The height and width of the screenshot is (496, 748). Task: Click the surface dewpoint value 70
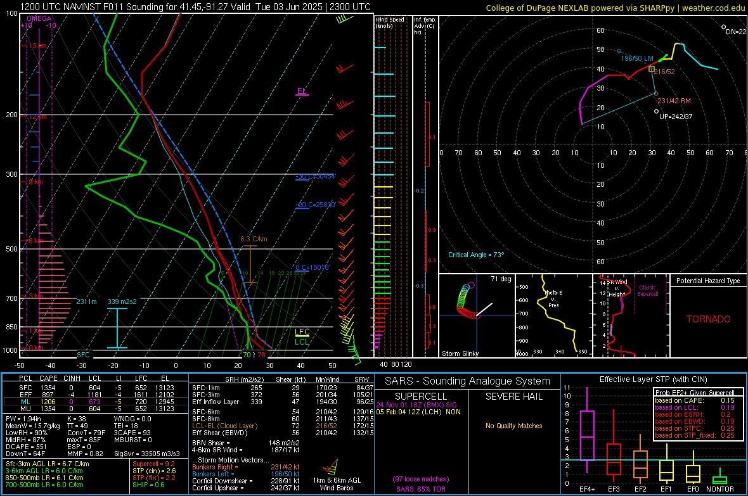pyautogui.click(x=248, y=355)
